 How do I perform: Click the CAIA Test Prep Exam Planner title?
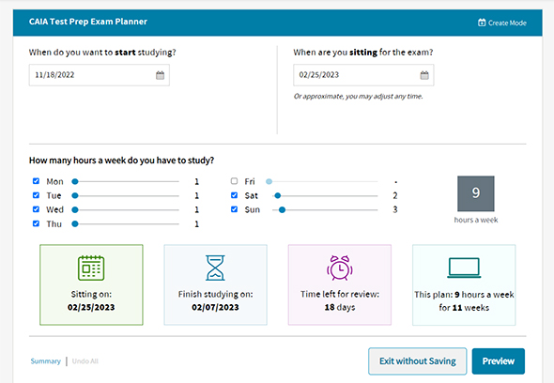(x=88, y=22)
